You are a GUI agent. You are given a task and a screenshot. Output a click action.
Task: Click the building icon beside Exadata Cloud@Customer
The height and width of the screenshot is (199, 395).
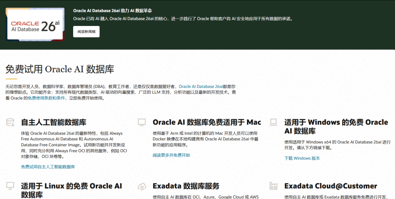click(273, 186)
